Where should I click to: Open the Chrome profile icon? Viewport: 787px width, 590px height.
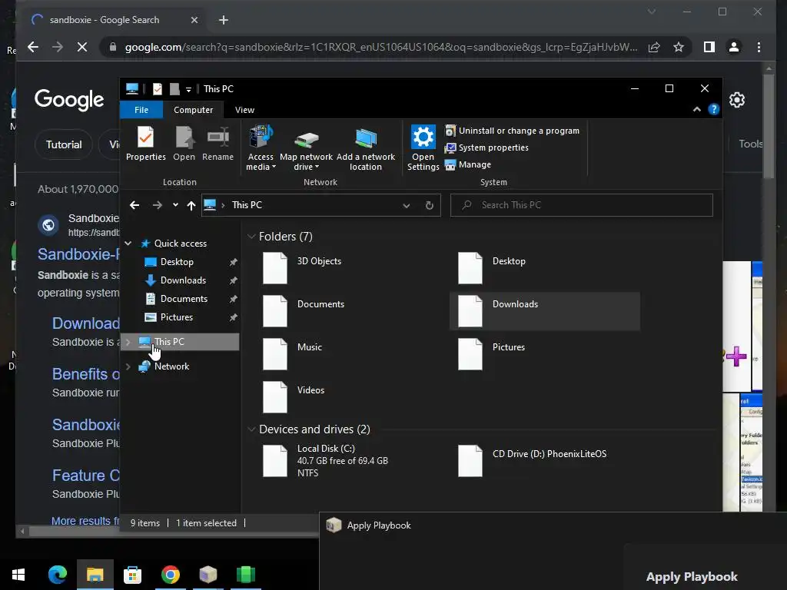(x=734, y=47)
